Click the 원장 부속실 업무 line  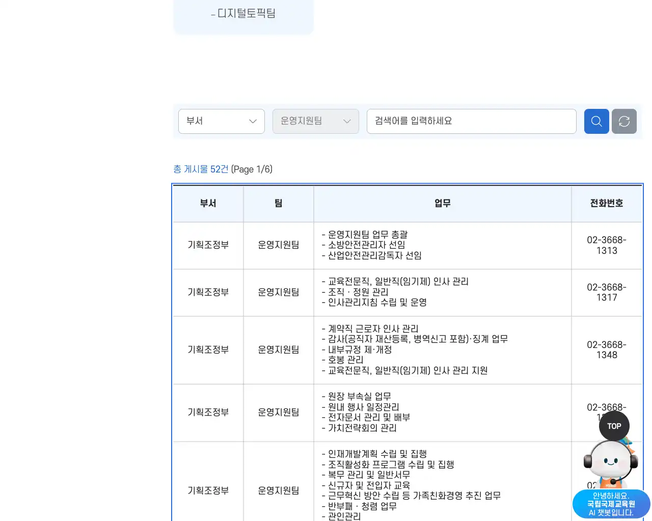point(357,396)
